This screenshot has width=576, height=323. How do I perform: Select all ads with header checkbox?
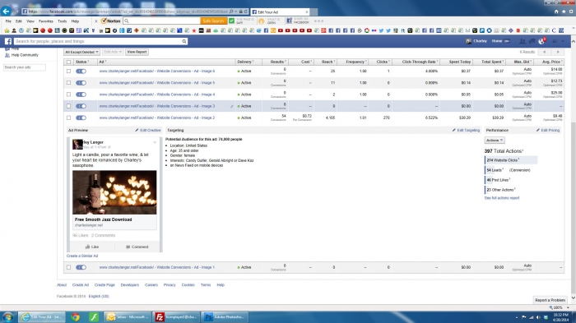point(68,62)
